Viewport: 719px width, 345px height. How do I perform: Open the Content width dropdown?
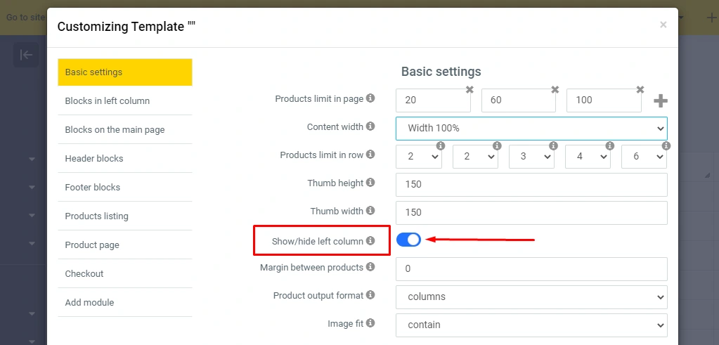[531, 129]
